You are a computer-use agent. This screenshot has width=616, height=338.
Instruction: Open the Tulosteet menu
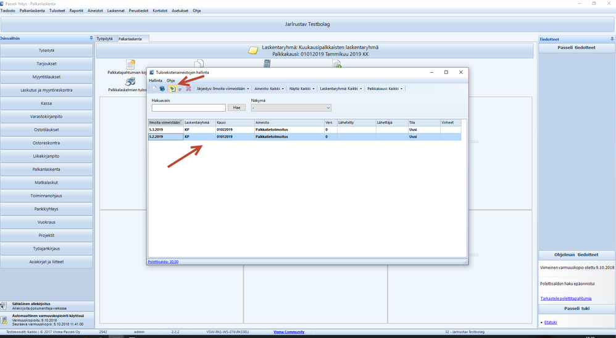(x=57, y=10)
